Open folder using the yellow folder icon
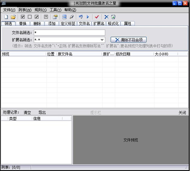Image resolution: width=190 pixels, height=171 pixels. (x=13, y=17)
